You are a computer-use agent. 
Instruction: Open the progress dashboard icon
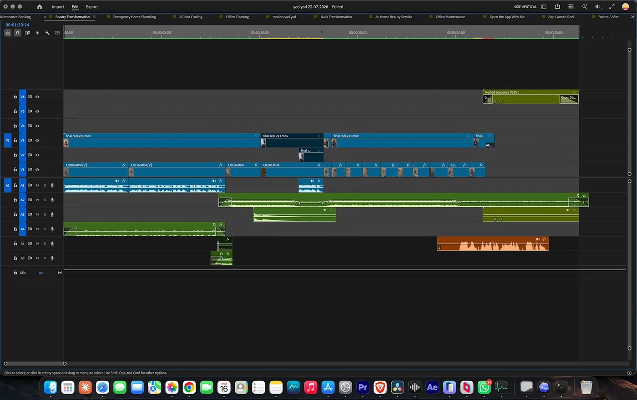click(571, 7)
